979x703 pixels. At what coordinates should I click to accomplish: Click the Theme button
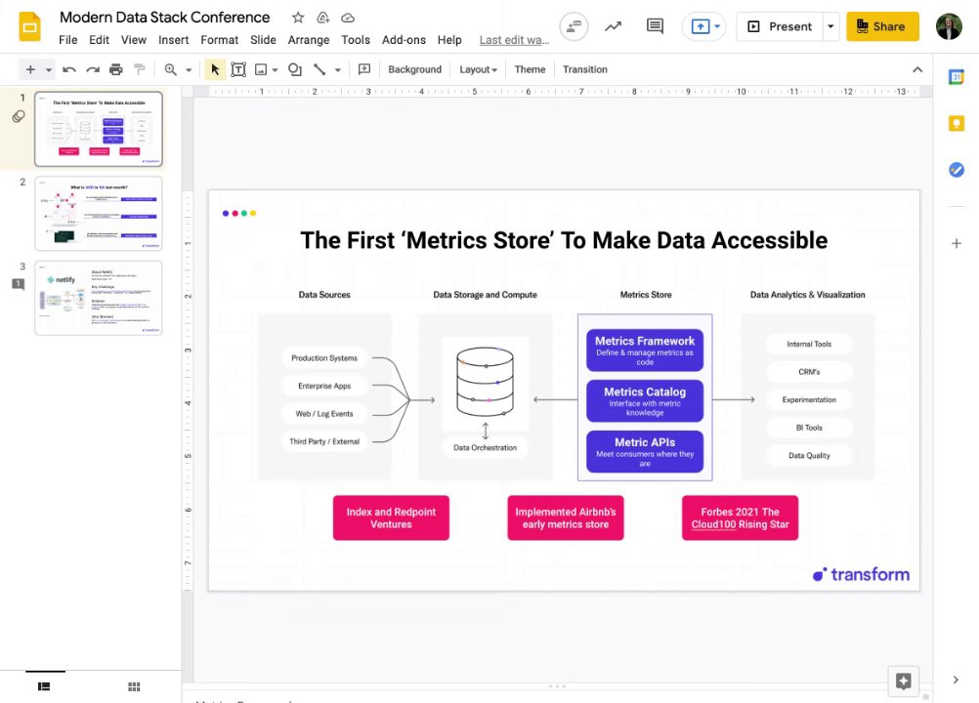[x=530, y=69]
